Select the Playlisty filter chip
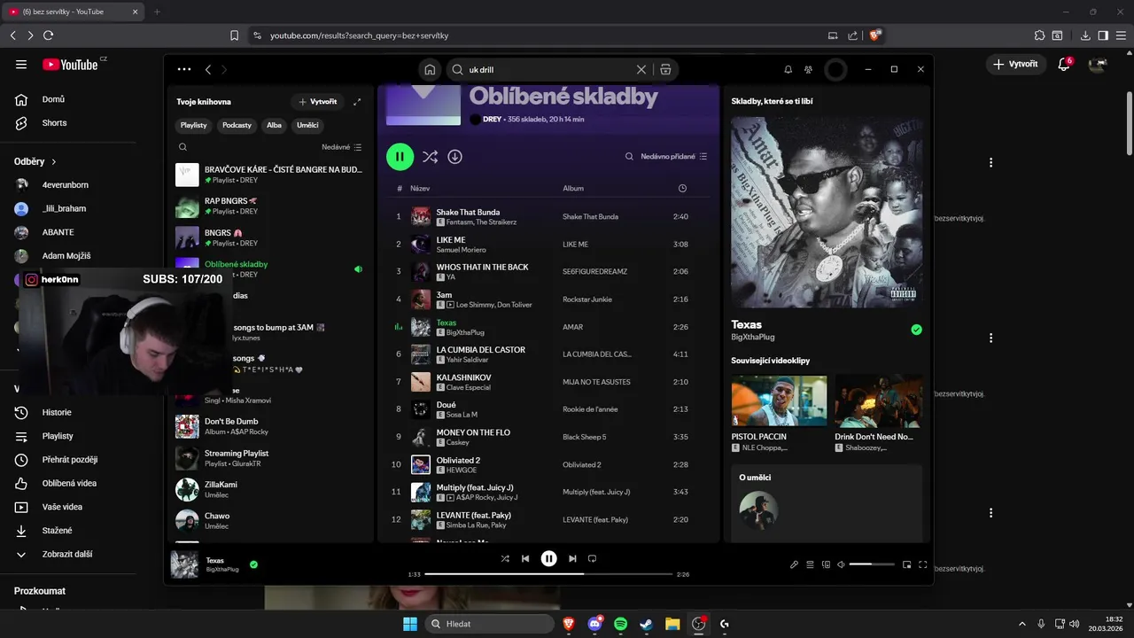The image size is (1134, 638). point(194,125)
